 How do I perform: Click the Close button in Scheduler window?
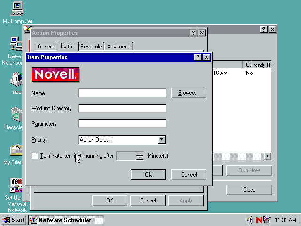click(x=249, y=190)
